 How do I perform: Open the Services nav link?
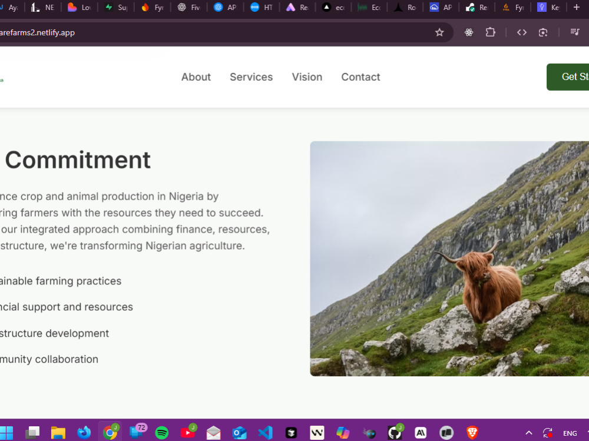252,77
